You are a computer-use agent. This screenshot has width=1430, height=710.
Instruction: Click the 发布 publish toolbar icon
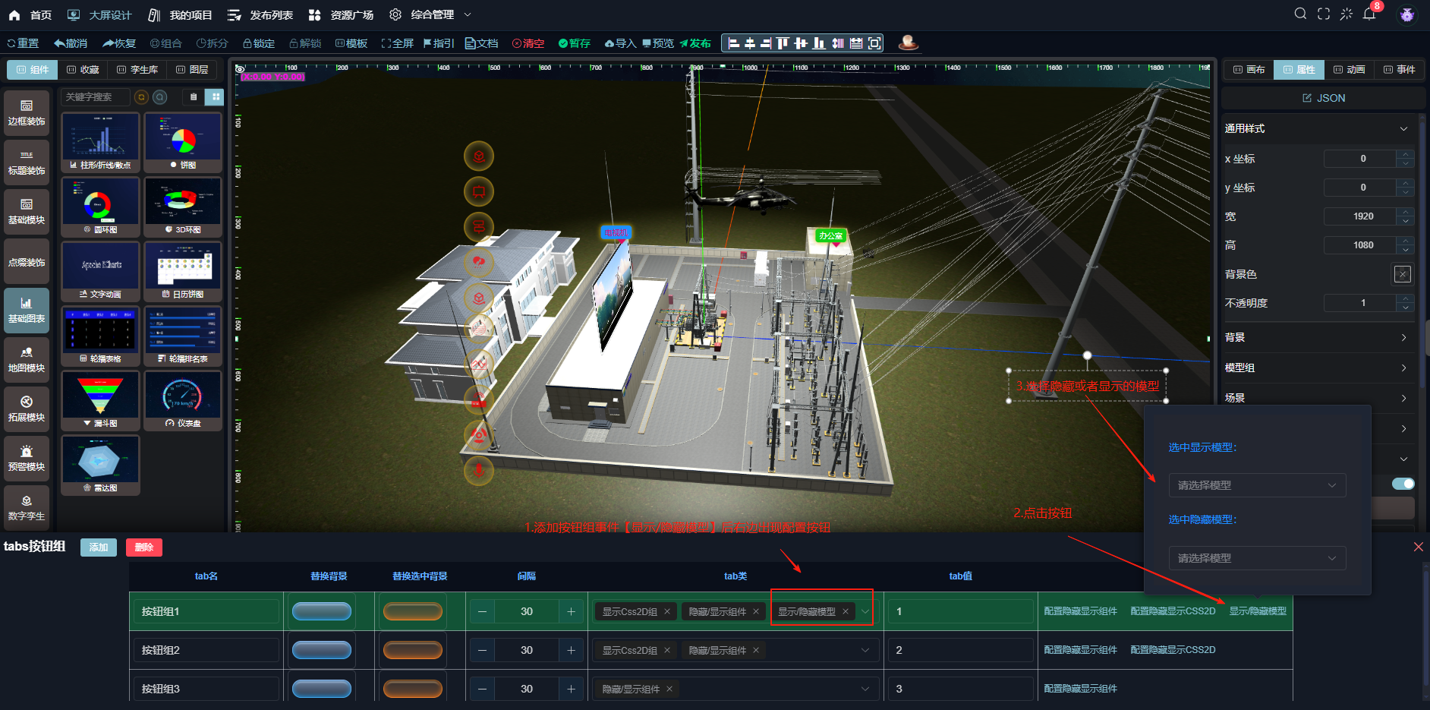coord(695,43)
